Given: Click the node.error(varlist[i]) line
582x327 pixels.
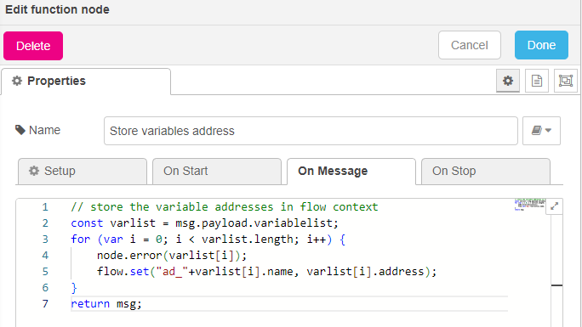Looking at the screenshot, I should click(172, 256).
